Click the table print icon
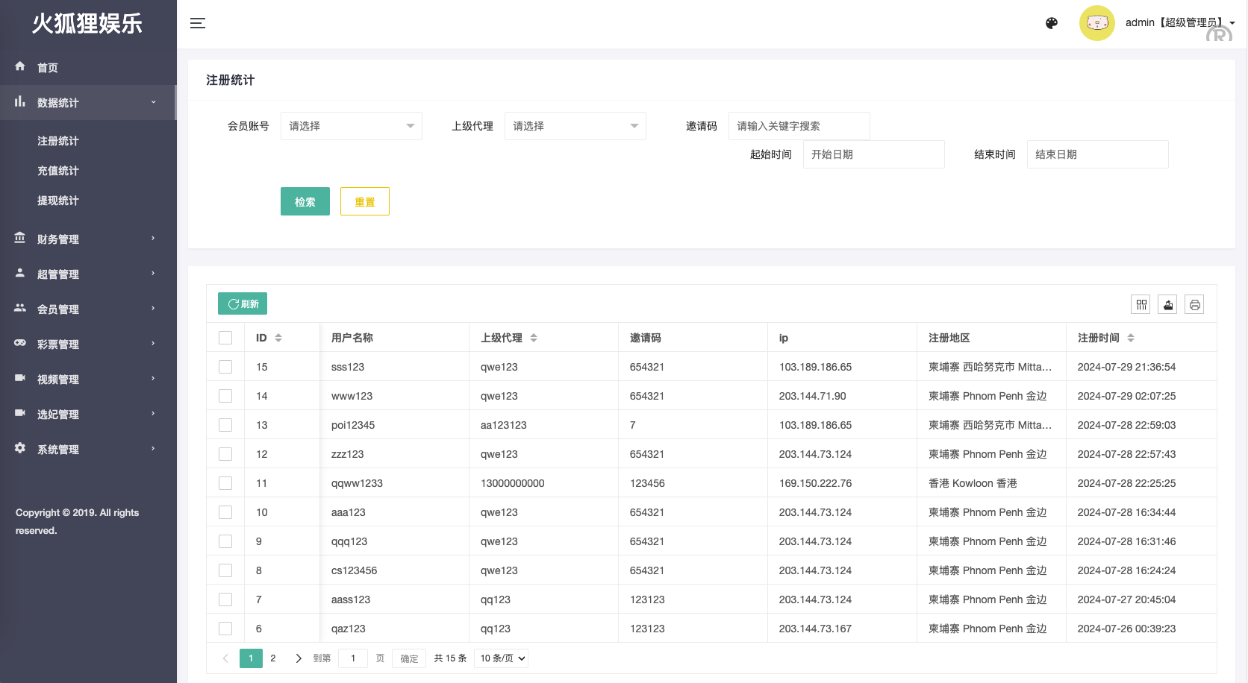Viewport: 1248px width, 683px height. pos(1195,304)
